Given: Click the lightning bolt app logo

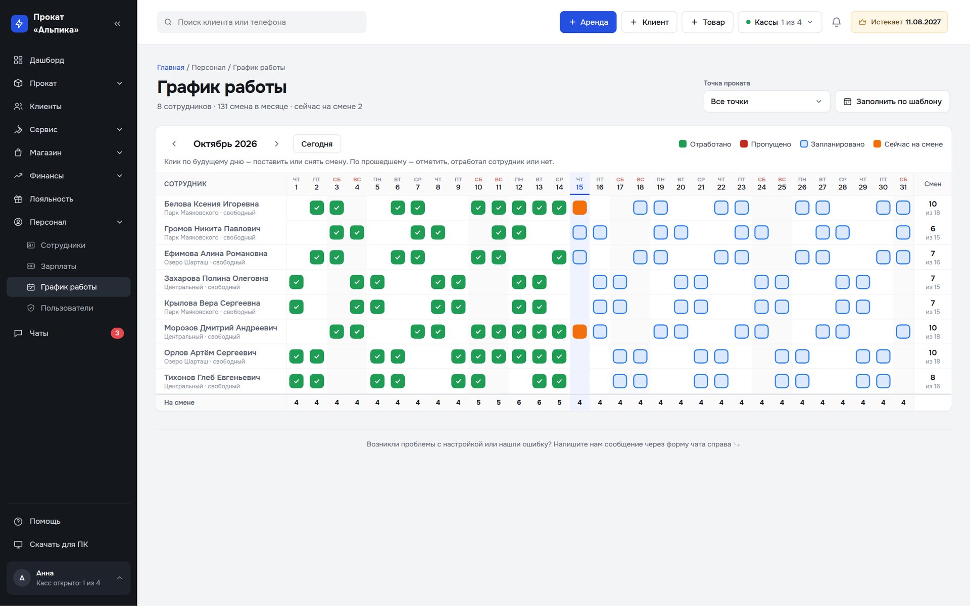Looking at the screenshot, I should coord(19,23).
